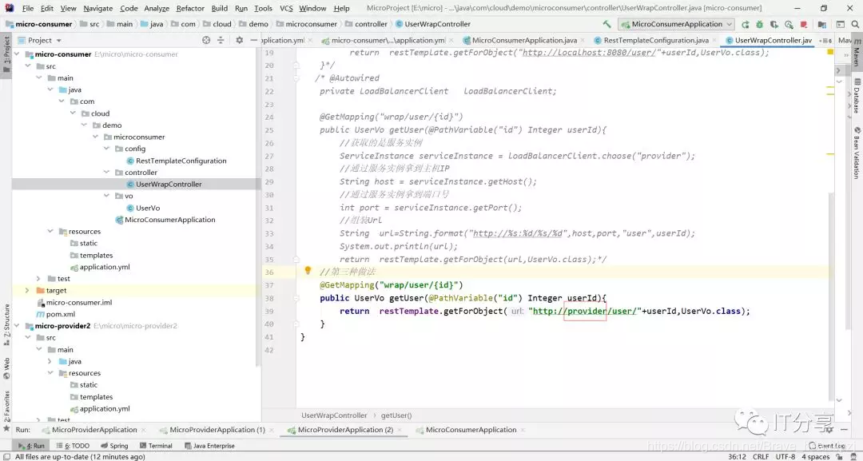The height and width of the screenshot is (461, 863).
Task: Select UserVo class in project tree
Action: [148, 208]
